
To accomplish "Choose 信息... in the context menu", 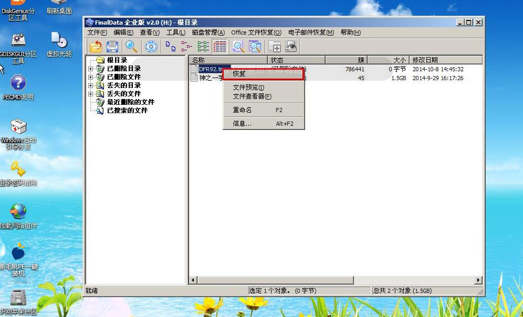I will (264, 124).
